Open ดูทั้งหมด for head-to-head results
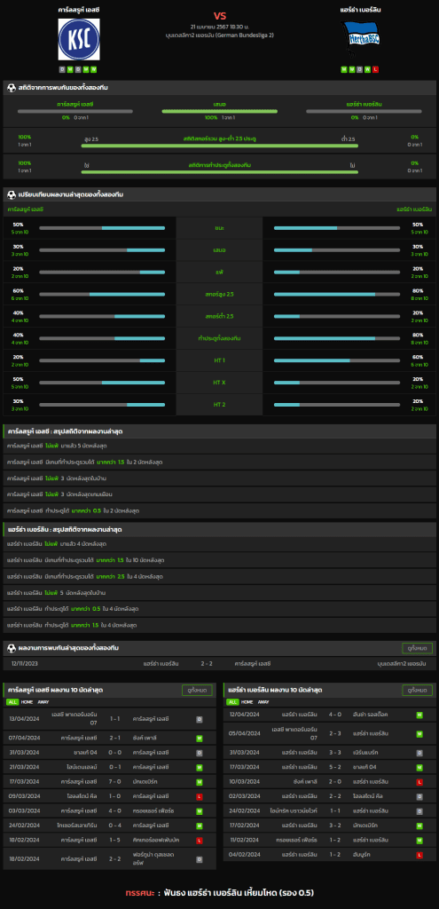439x909 pixels. [x=417, y=648]
